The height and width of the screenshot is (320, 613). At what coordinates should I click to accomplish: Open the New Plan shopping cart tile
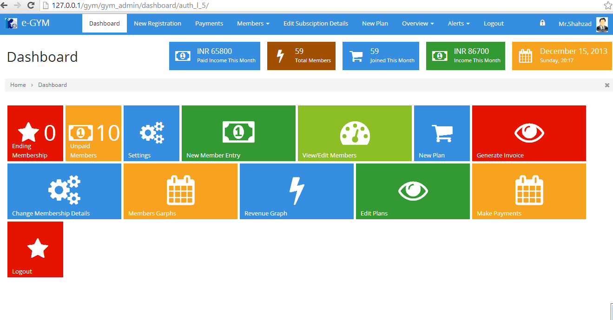(442, 133)
